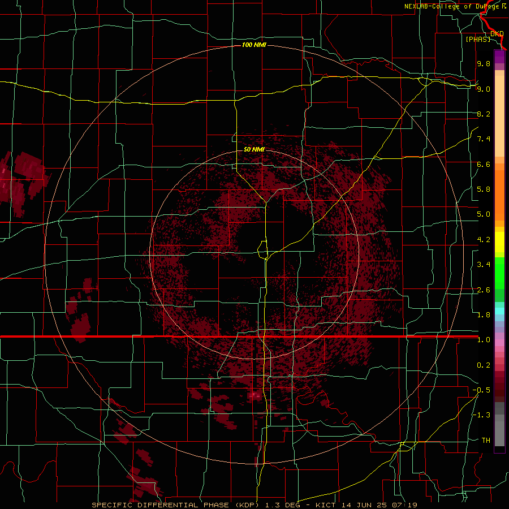The image size is (509, 509).
Task: Click the TH threshold label on scale
Action: [x=486, y=441]
